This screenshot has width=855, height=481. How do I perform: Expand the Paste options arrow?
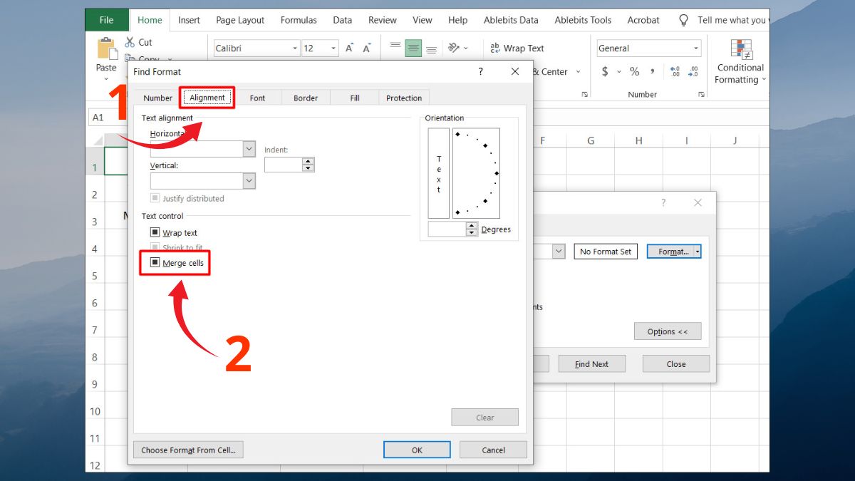(106, 78)
